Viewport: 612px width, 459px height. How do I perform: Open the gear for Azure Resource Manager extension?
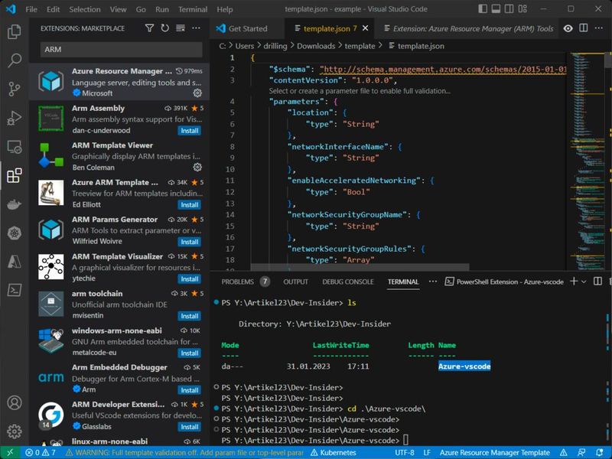click(x=197, y=93)
